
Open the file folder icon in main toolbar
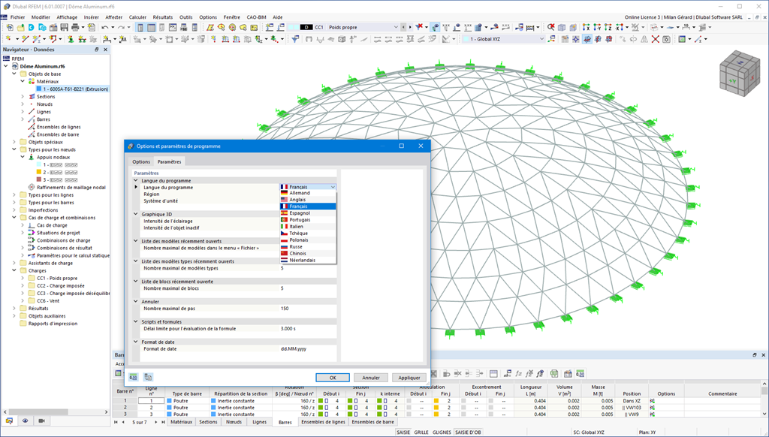tap(20, 28)
